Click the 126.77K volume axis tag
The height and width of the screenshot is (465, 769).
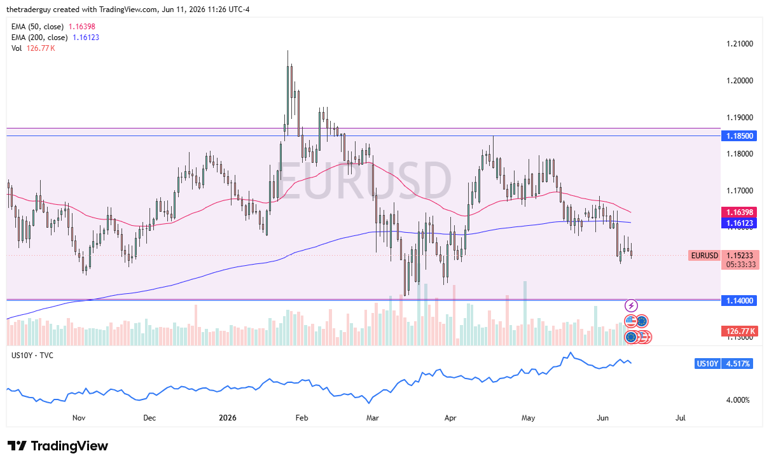pyautogui.click(x=738, y=331)
